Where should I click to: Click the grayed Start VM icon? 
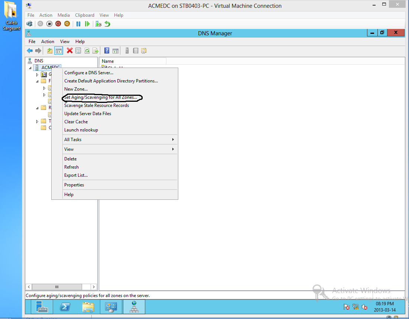click(x=40, y=24)
